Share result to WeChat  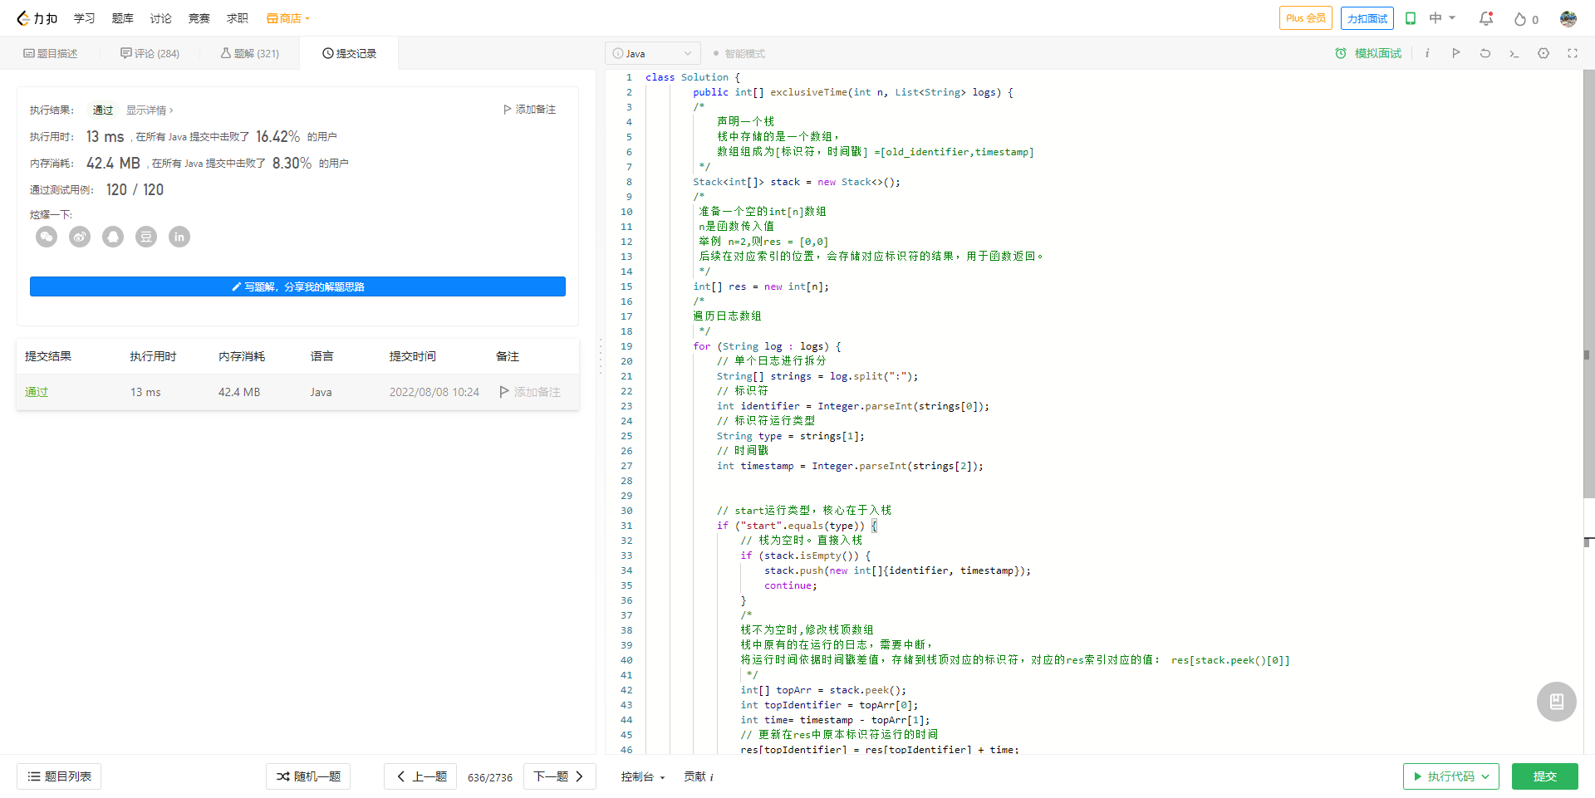pos(47,237)
